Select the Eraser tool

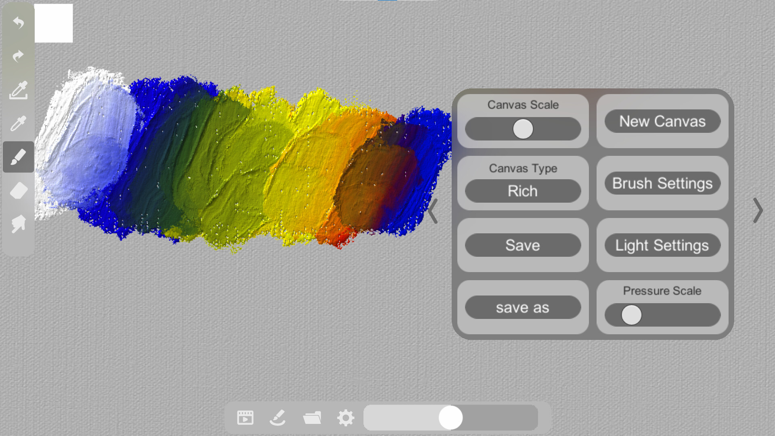pos(18,191)
